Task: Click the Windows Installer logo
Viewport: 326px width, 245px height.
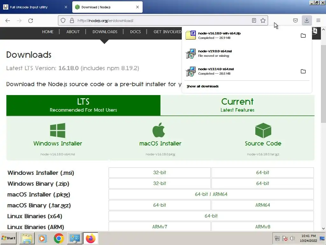Action: [58, 130]
